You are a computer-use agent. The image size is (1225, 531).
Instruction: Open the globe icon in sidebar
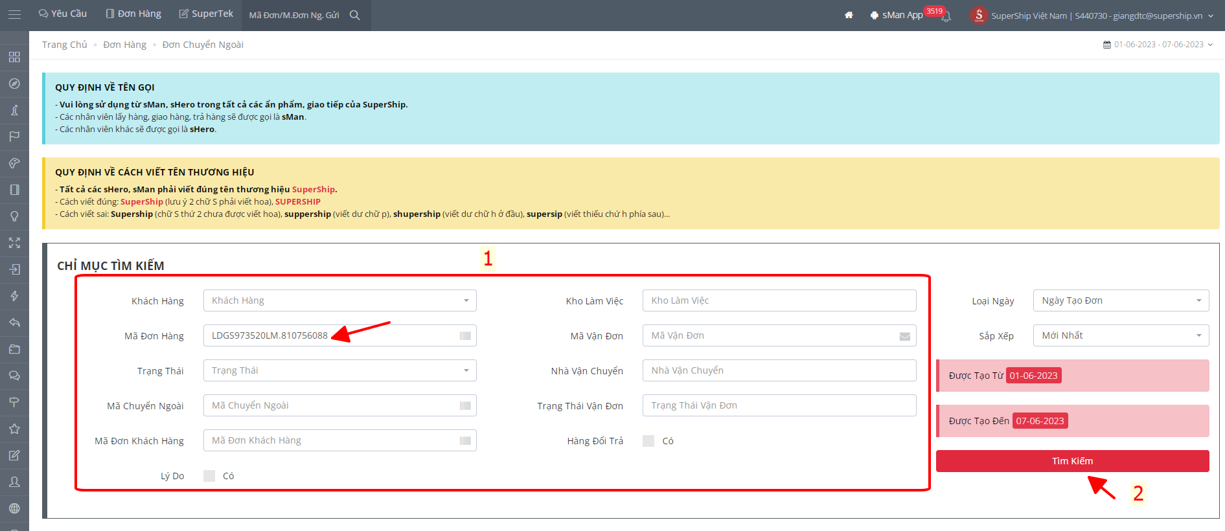[x=14, y=508]
